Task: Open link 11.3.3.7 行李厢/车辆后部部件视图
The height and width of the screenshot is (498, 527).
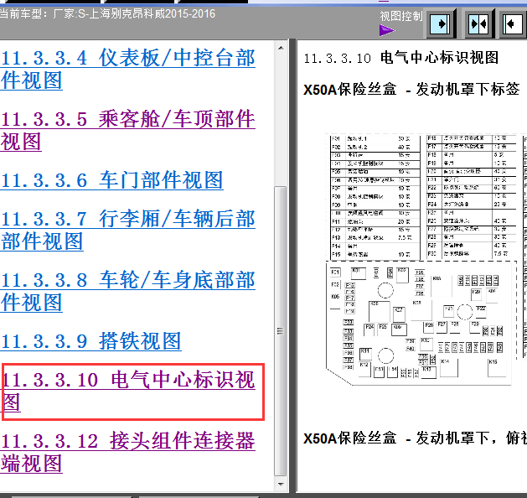Action: coord(127,231)
